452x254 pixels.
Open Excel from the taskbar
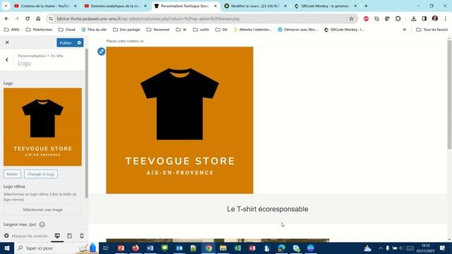click(x=238, y=248)
